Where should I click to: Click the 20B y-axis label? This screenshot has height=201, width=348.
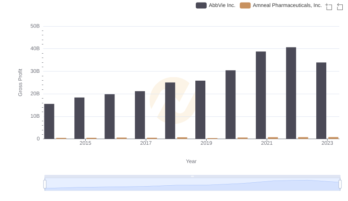click(x=35, y=94)
